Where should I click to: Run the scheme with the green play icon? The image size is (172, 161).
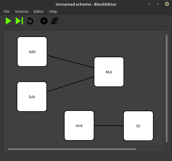(8, 21)
